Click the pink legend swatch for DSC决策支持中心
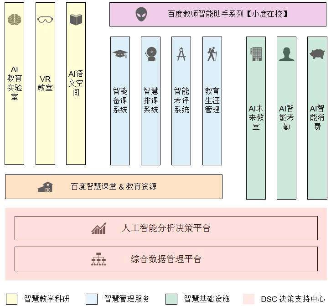 248,299
